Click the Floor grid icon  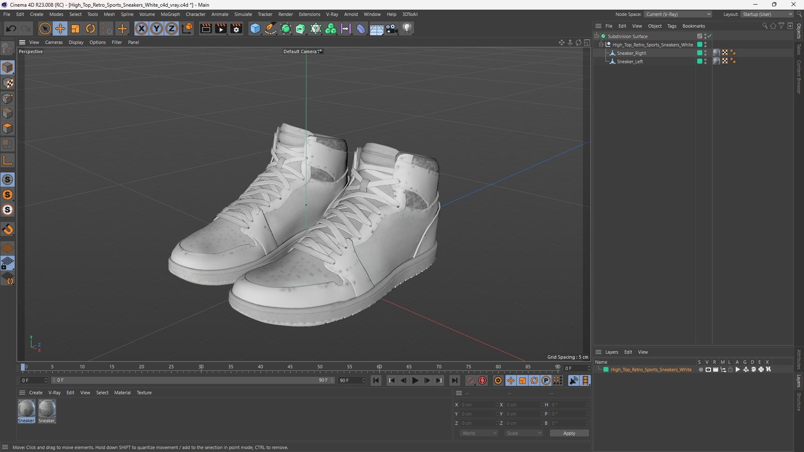pyautogui.click(x=376, y=29)
